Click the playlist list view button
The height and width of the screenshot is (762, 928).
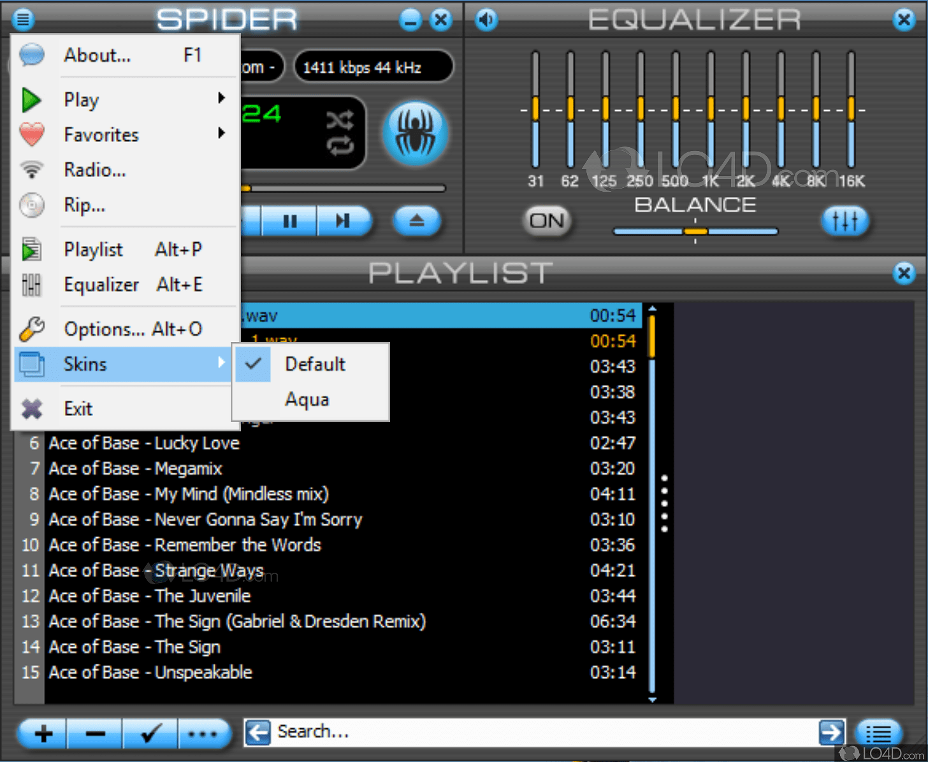click(878, 734)
